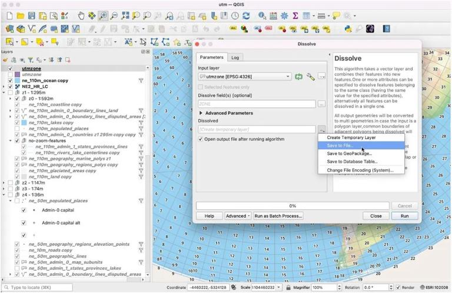
Task: Click the Help button
Action: (210, 216)
